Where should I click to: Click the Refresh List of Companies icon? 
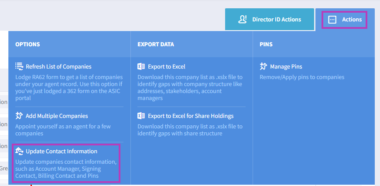[19, 66]
